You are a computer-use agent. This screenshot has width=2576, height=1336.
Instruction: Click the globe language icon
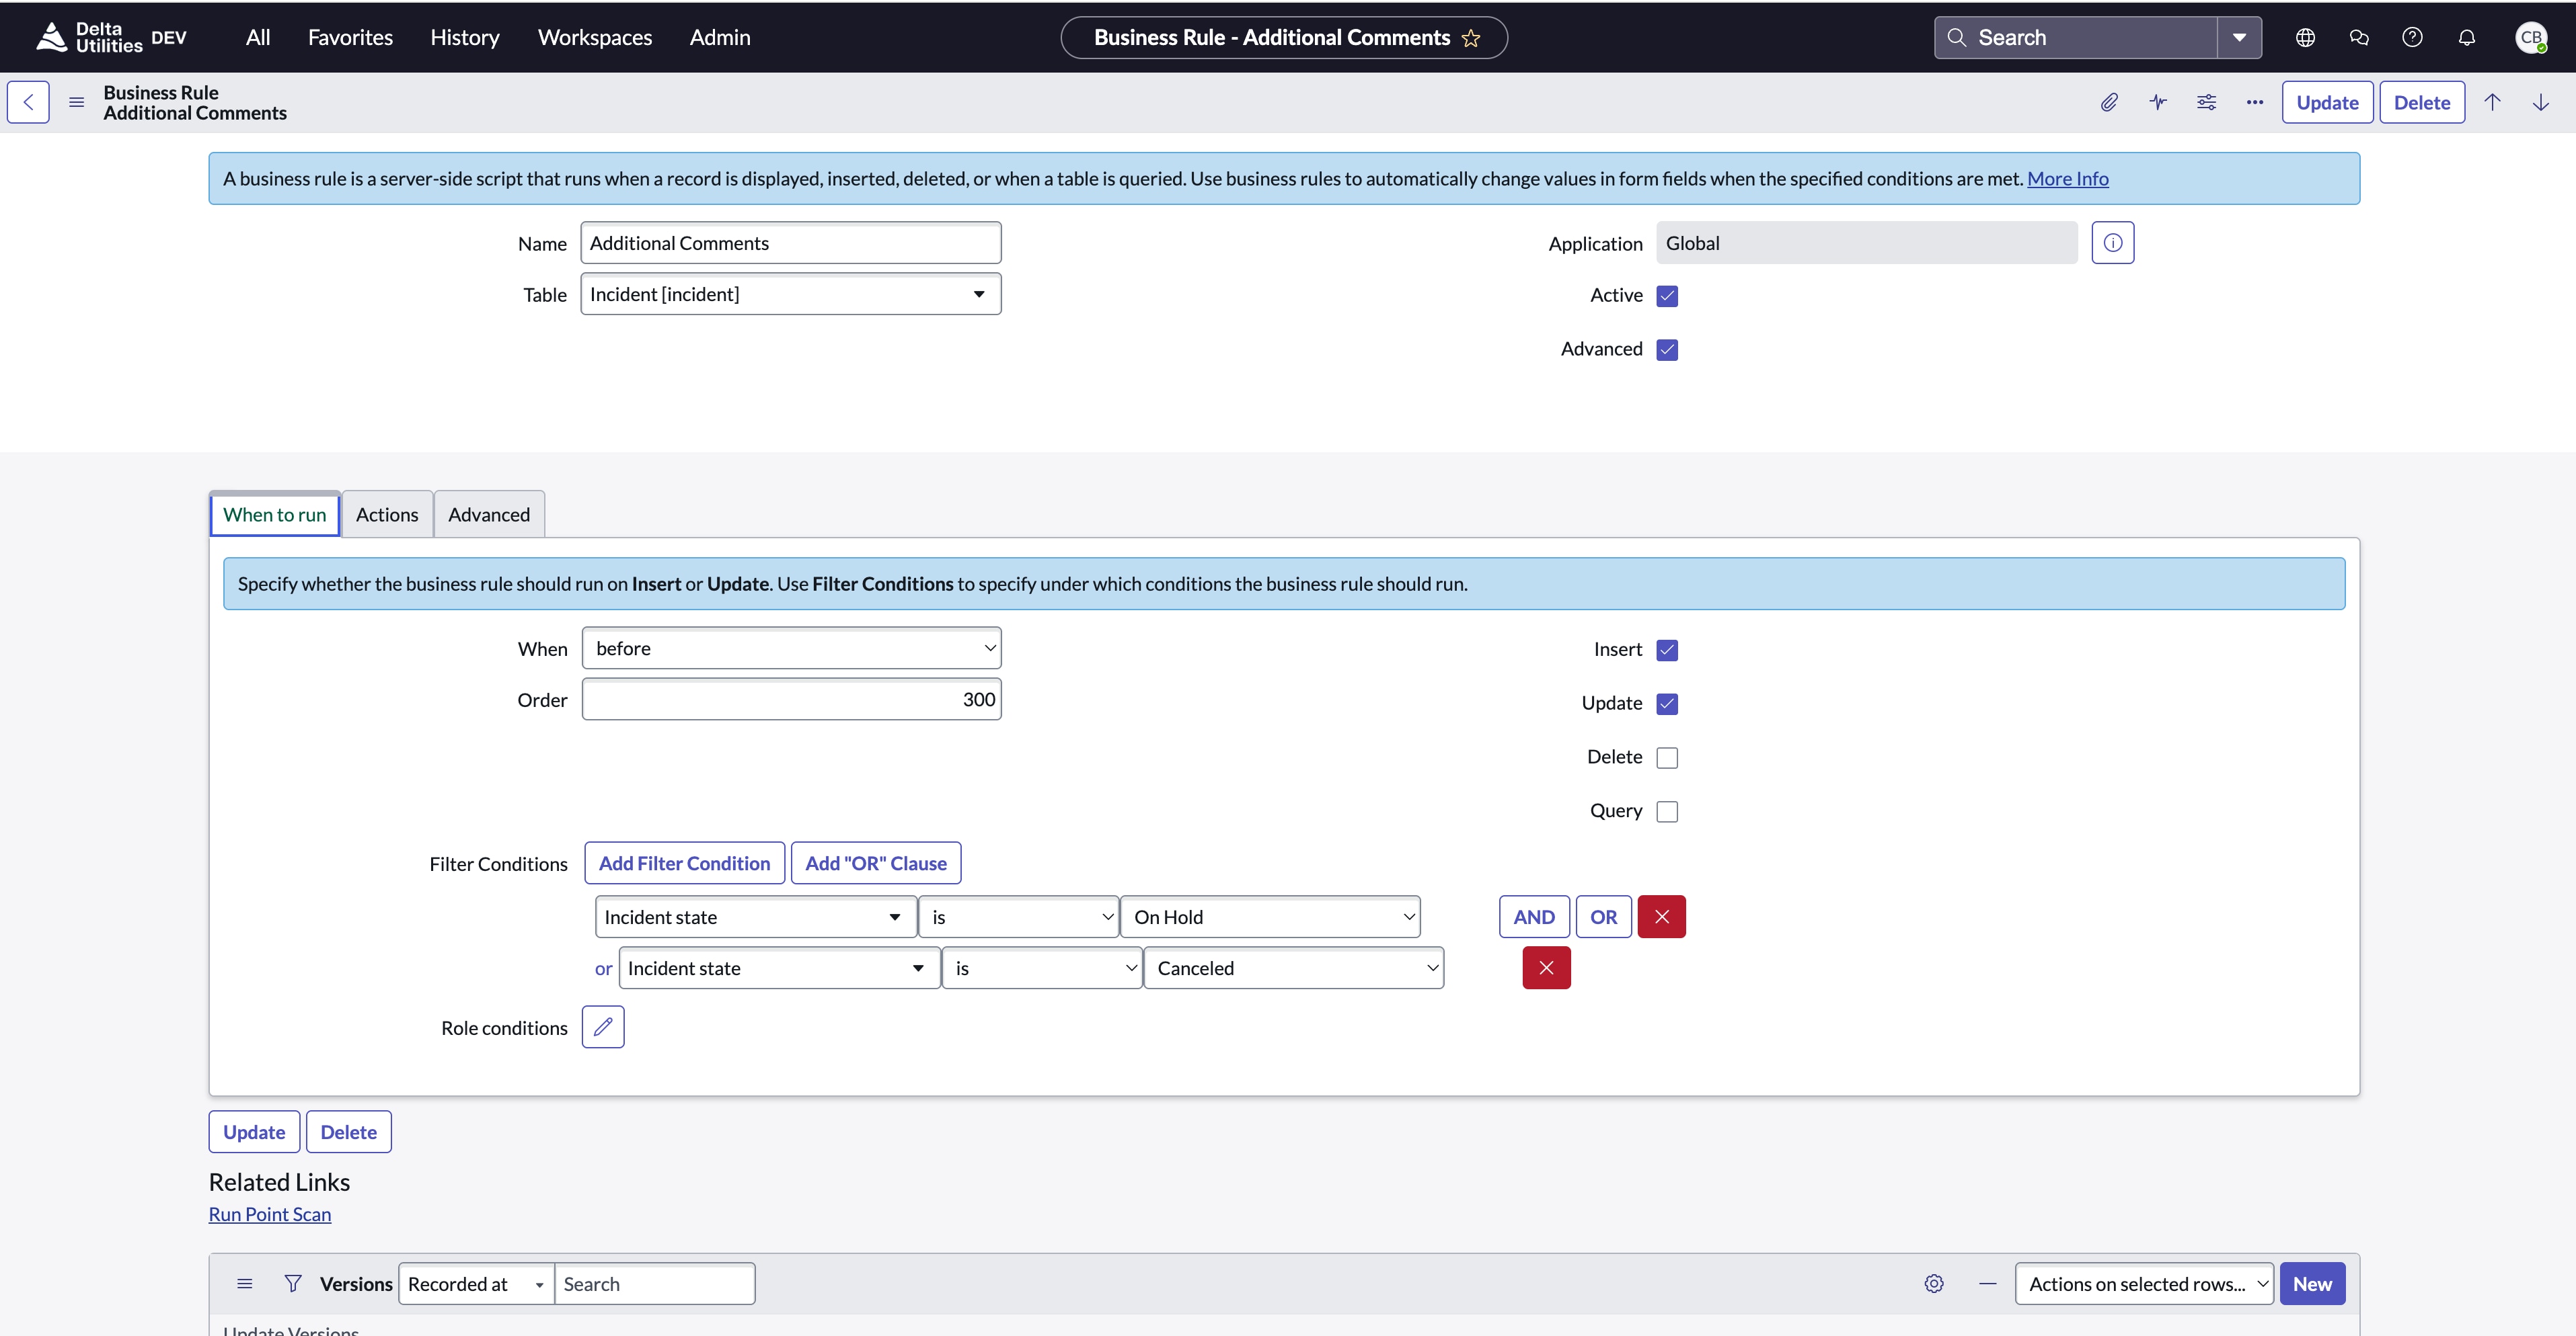pos(2305,37)
